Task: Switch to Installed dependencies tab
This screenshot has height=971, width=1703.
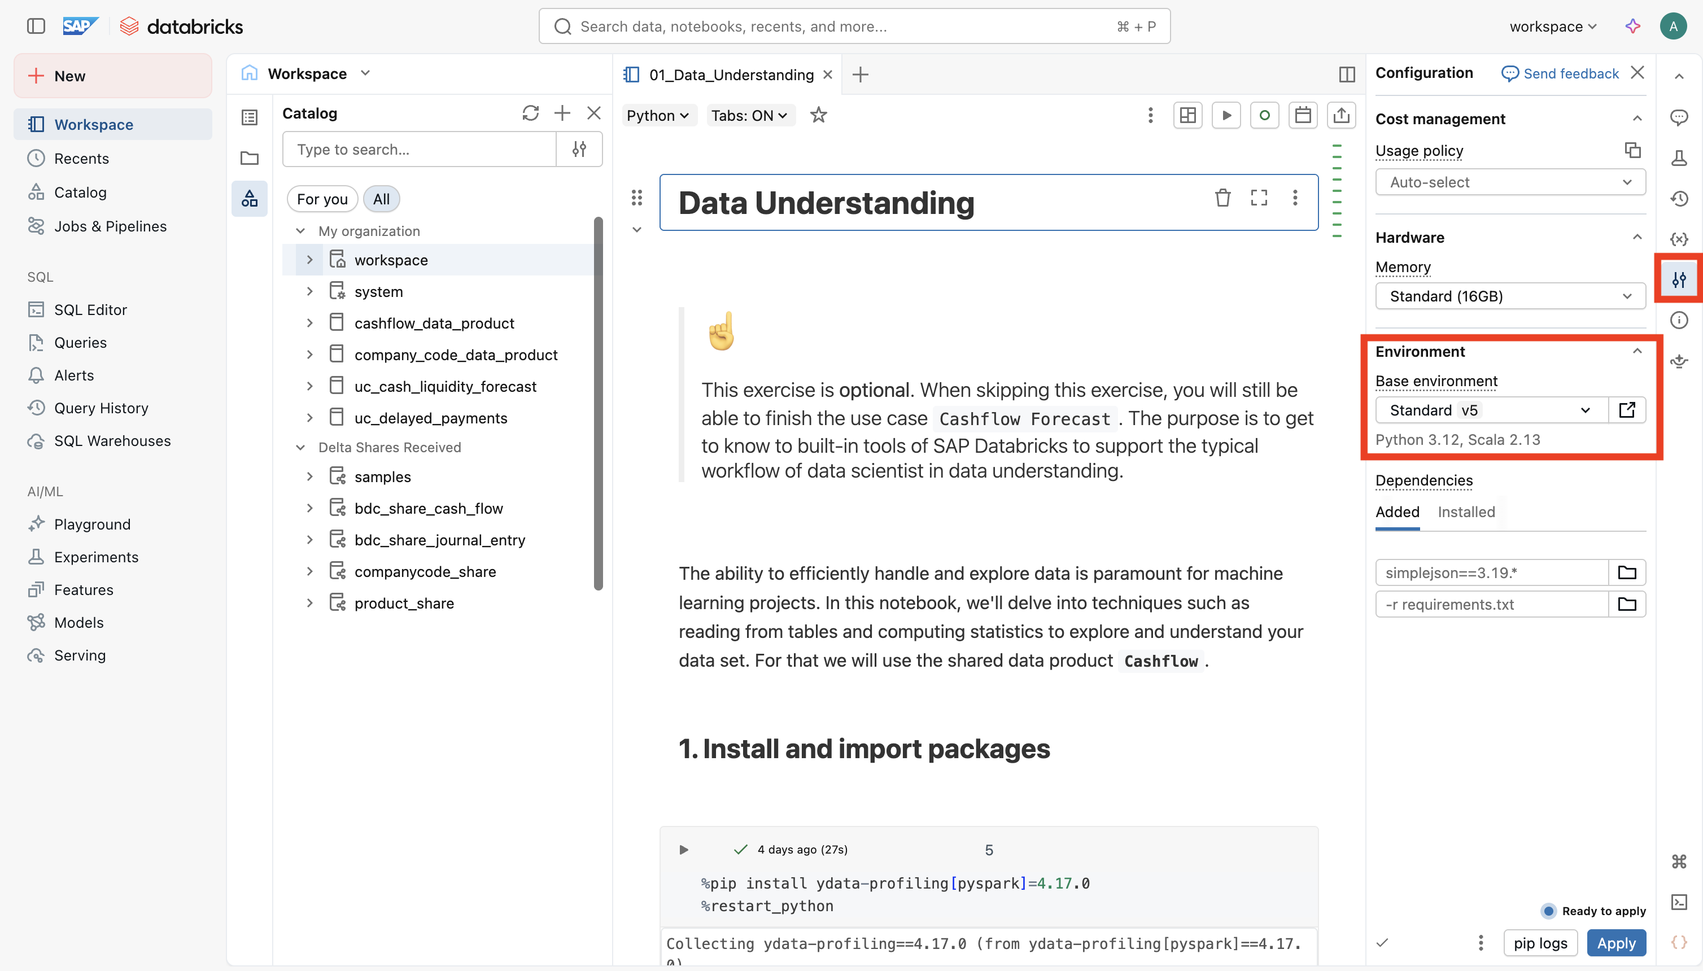Action: [x=1465, y=511]
